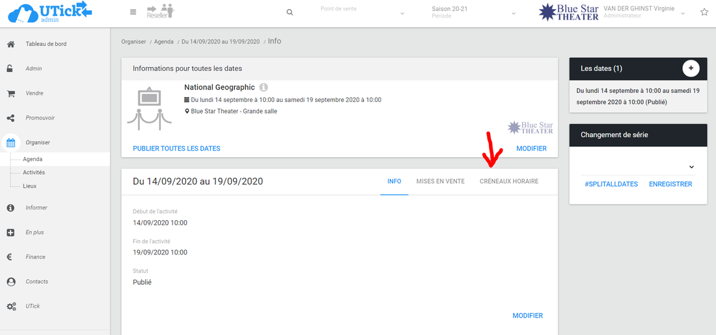Image resolution: width=716 pixels, height=335 pixels.
Task: Click the hamburger menu icon
Action: (x=133, y=12)
